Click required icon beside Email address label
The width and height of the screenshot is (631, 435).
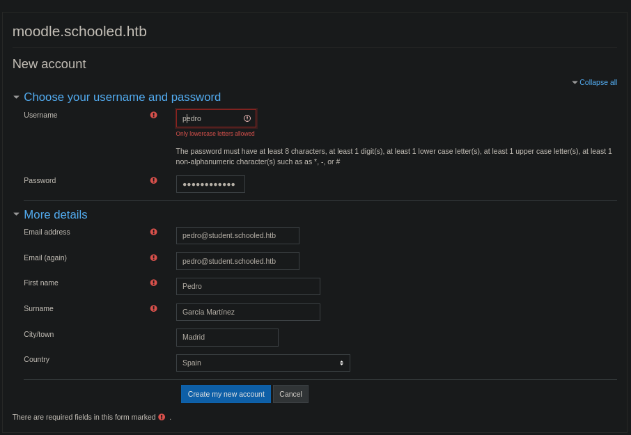pyautogui.click(x=154, y=232)
